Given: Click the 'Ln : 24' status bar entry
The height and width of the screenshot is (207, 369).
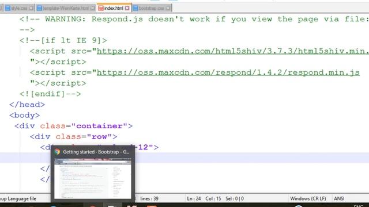Looking at the screenshot, I should tap(194, 198).
